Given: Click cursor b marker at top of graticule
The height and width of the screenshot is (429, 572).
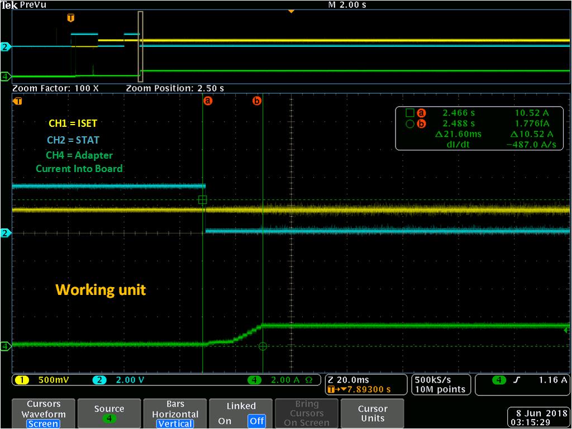Looking at the screenshot, I should [257, 101].
